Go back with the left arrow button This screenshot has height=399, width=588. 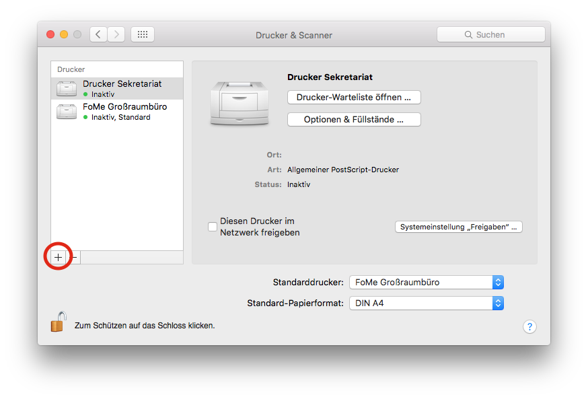click(98, 34)
